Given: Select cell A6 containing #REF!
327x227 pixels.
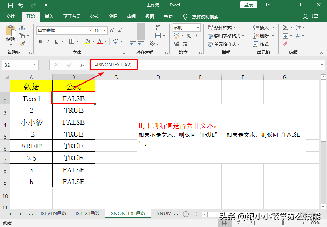Looking at the screenshot, I should (31, 146).
